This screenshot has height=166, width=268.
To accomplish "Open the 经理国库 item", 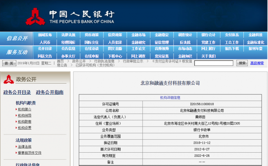I will [x=68, y=42].
